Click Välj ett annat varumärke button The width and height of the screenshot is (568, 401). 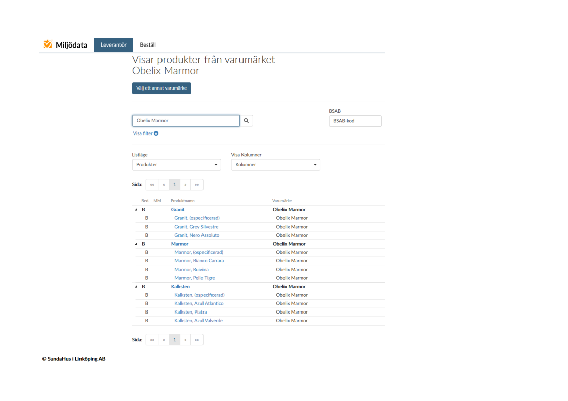pos(161,88)
